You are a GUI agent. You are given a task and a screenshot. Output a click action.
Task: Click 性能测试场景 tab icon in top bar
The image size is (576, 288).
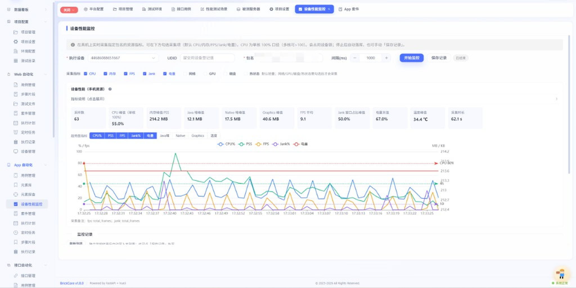pos(202,9)
